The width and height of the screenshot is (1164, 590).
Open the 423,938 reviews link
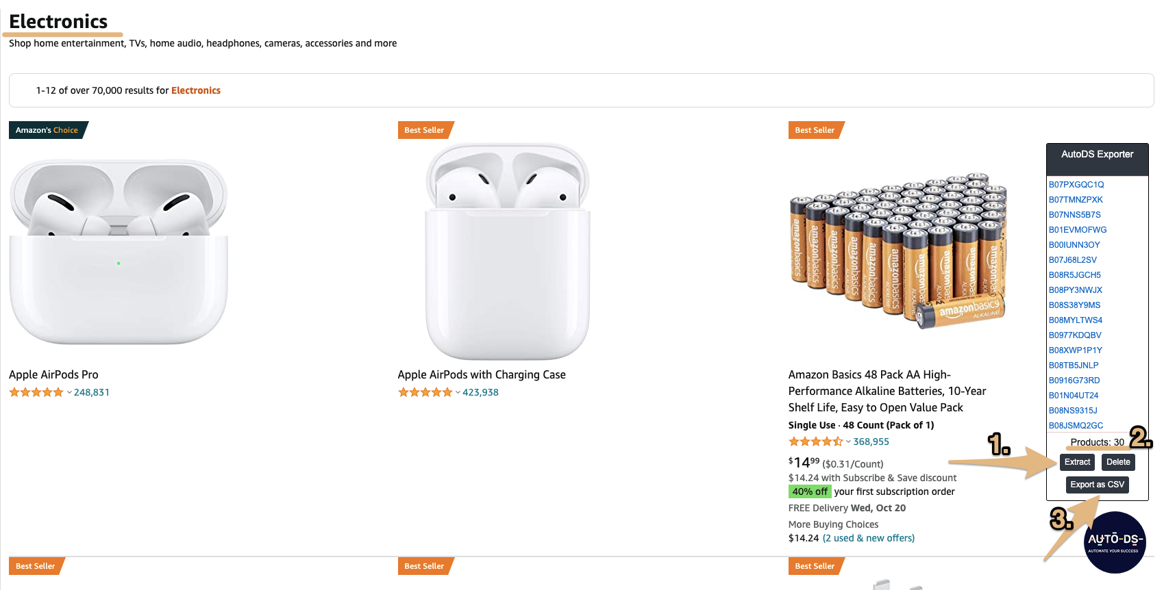(480, 392)
